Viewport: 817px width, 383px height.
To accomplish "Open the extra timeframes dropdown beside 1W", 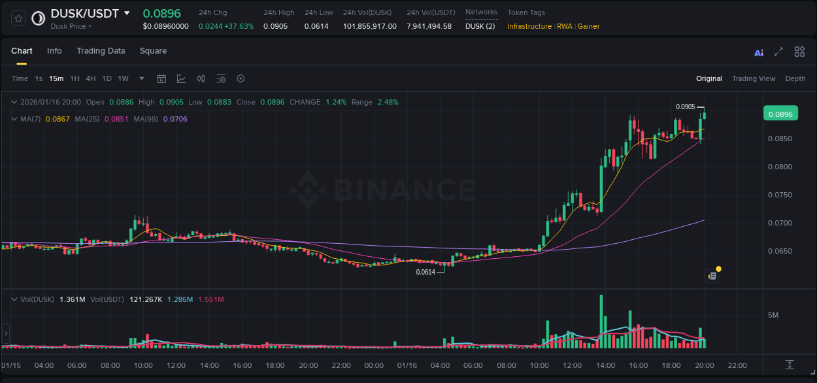I will click(141, 78).
